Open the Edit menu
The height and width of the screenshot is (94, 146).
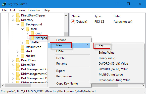coord(13,10)
